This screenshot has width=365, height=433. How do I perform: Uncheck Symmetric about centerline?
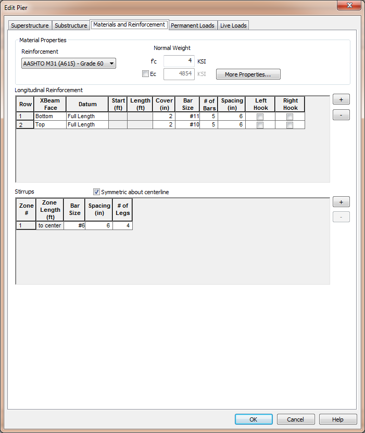[96, 192]
